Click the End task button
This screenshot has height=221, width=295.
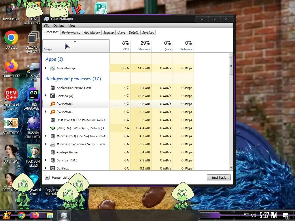[x=219, y=177]
